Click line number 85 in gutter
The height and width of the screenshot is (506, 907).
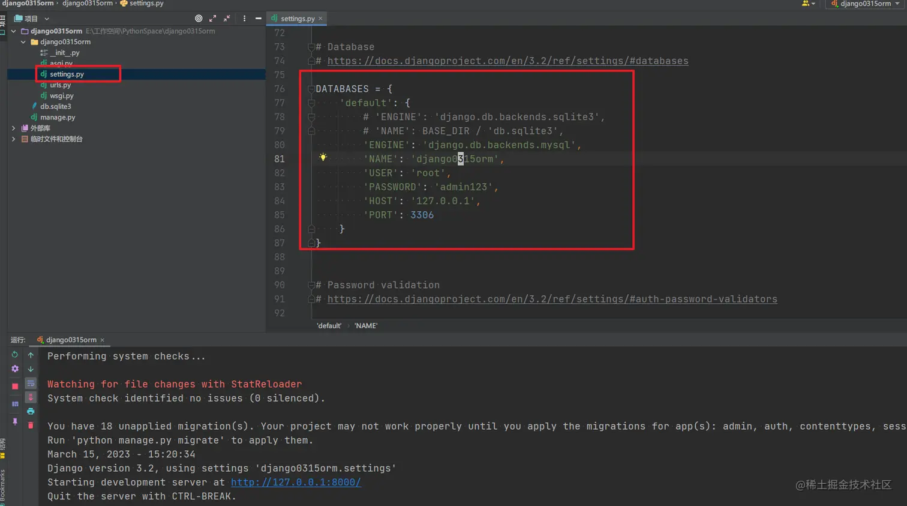(x=280, y=215)
